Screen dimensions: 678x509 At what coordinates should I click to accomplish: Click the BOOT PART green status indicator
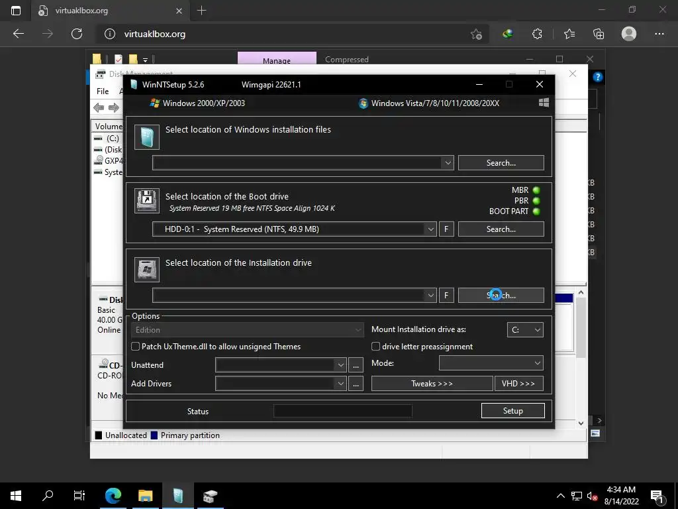click(x=536, y=211)
